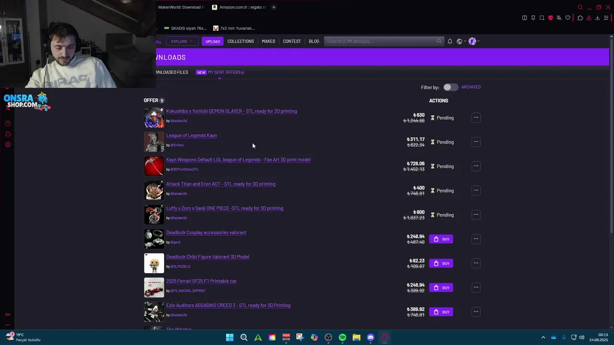Open the purple user avatar menu
The image size is (614, 345).
(473, 41)
